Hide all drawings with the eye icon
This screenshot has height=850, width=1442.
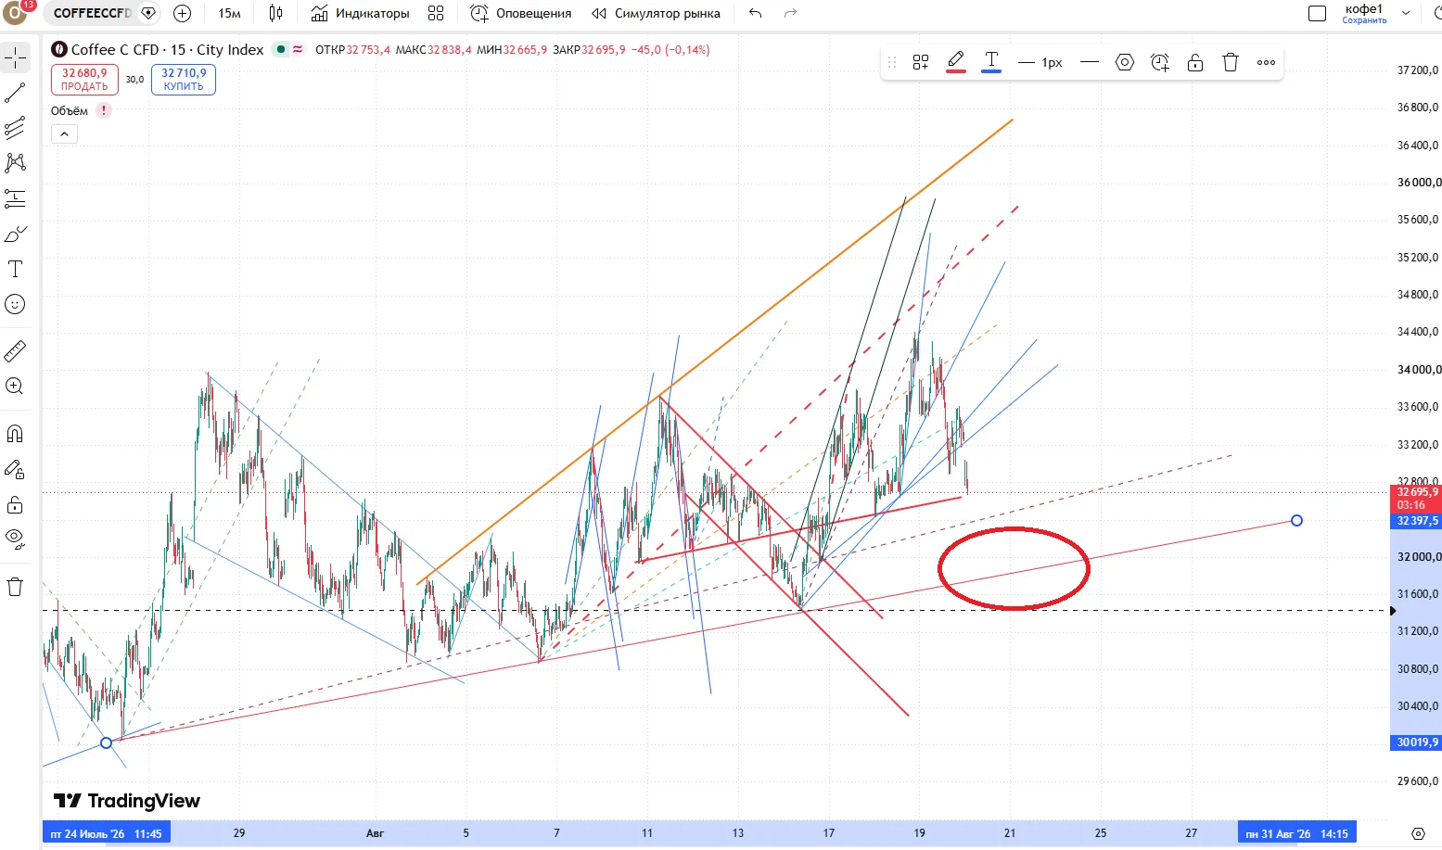(x=15, y=537)
